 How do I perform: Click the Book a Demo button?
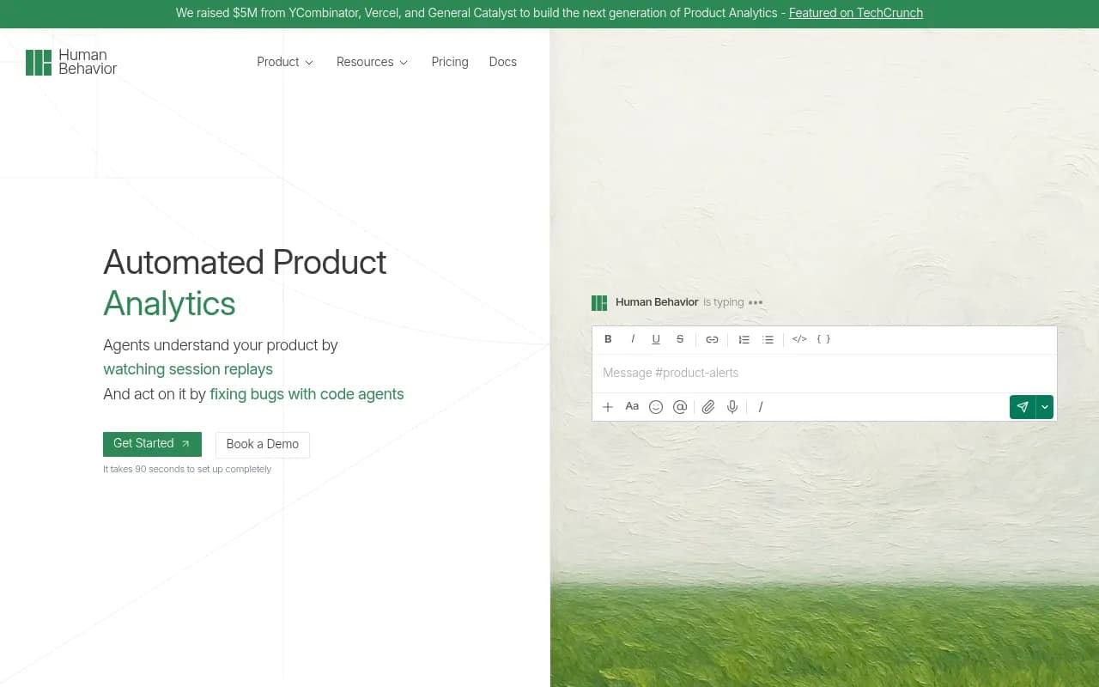coord(263,444)
